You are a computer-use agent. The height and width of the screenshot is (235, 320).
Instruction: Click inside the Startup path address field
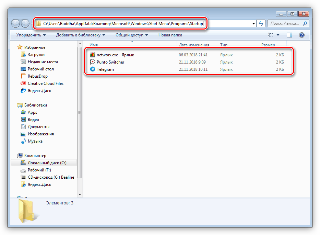pyautogui.click(x=123, y=24)
